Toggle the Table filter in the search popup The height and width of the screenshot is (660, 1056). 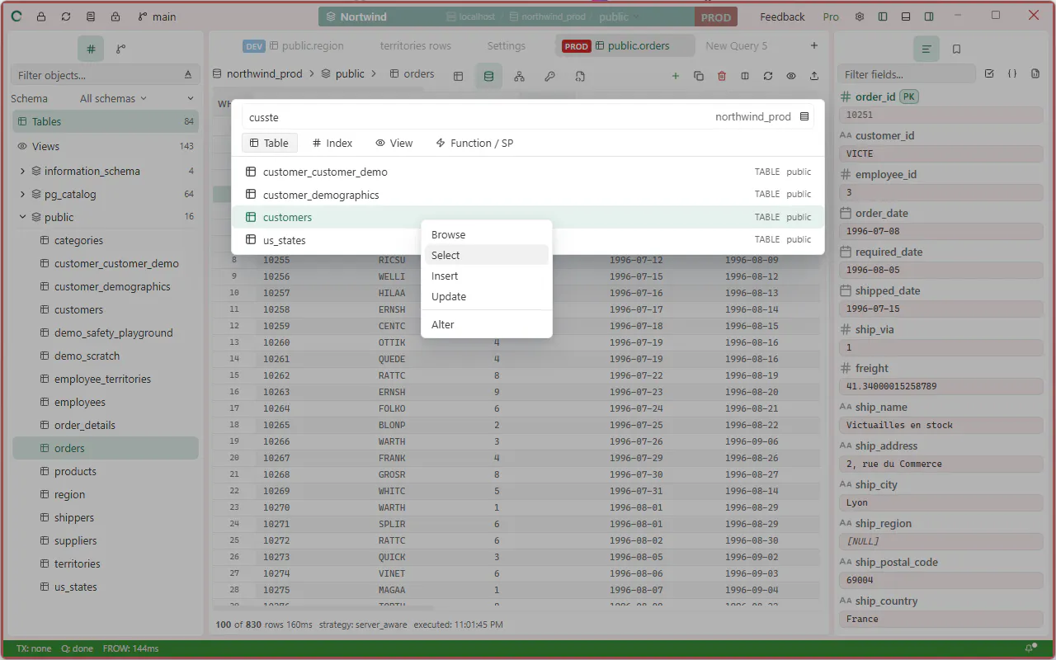pos(269,143)
